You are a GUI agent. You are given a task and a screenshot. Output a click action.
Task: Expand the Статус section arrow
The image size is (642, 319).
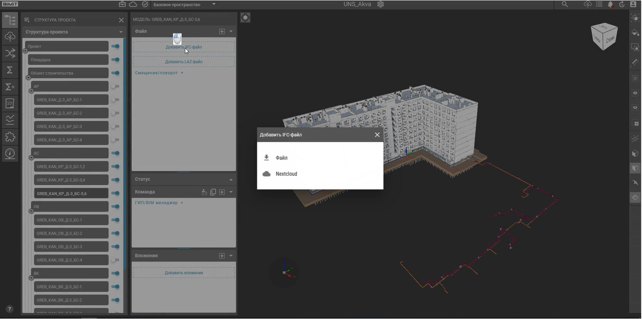coord(231,180)
